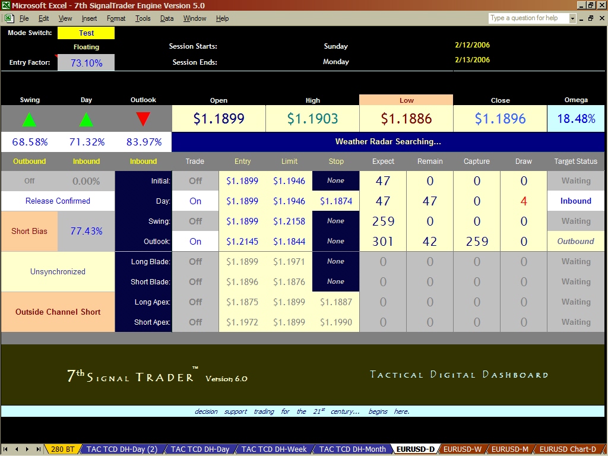Click the 'Release Confirmed' cell
This screenshot has width=608, height=456.
tap(58, 201)
